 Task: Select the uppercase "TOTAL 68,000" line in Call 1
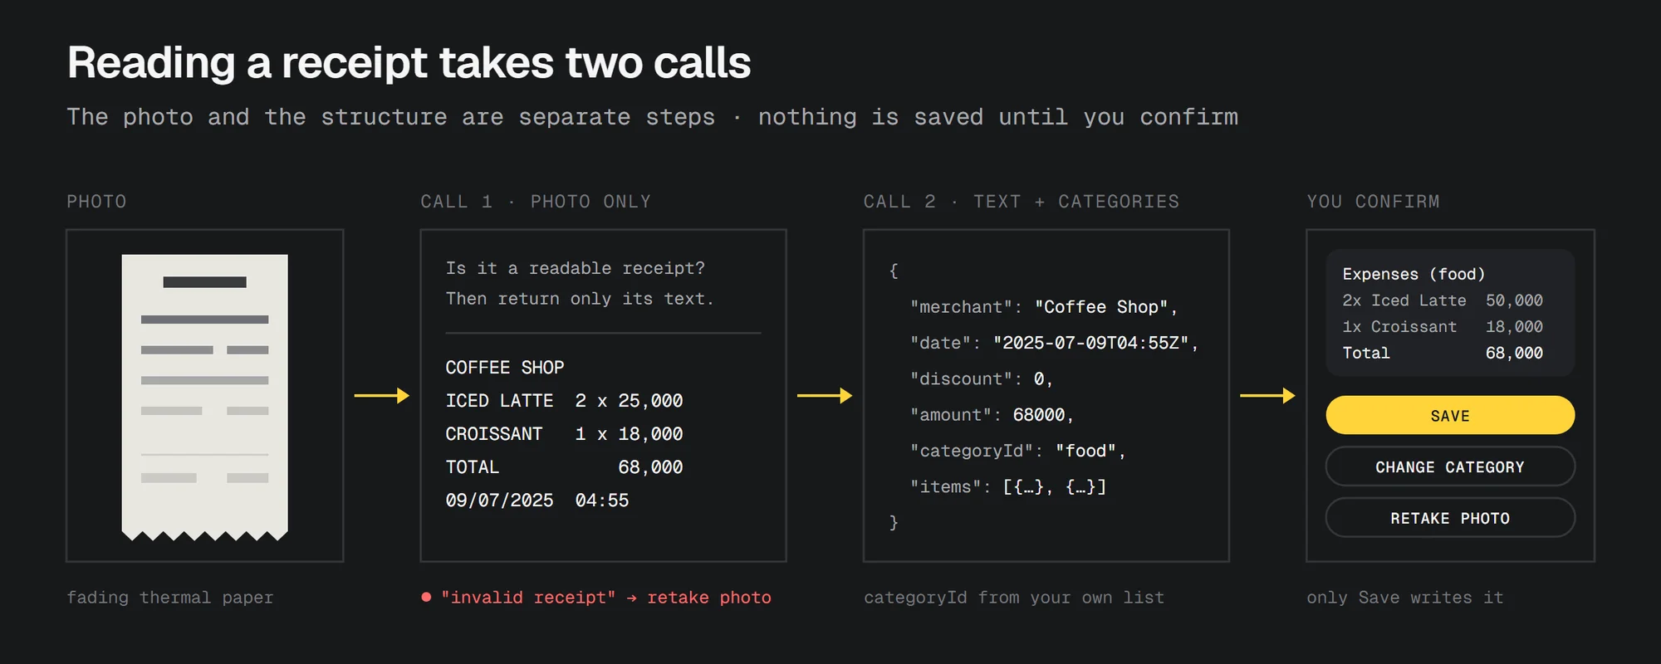point(565,467)
